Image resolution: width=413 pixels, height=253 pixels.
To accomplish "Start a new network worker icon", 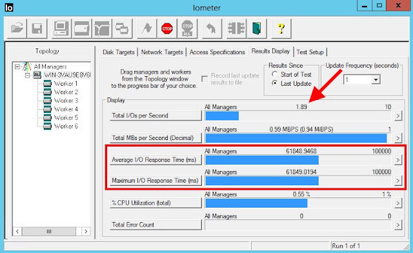I will click(102, 28).
